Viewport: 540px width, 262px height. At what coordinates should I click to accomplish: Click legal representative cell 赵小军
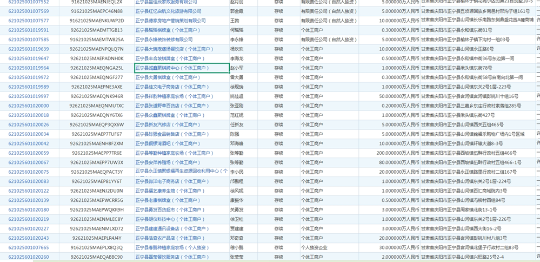point(237,68)
